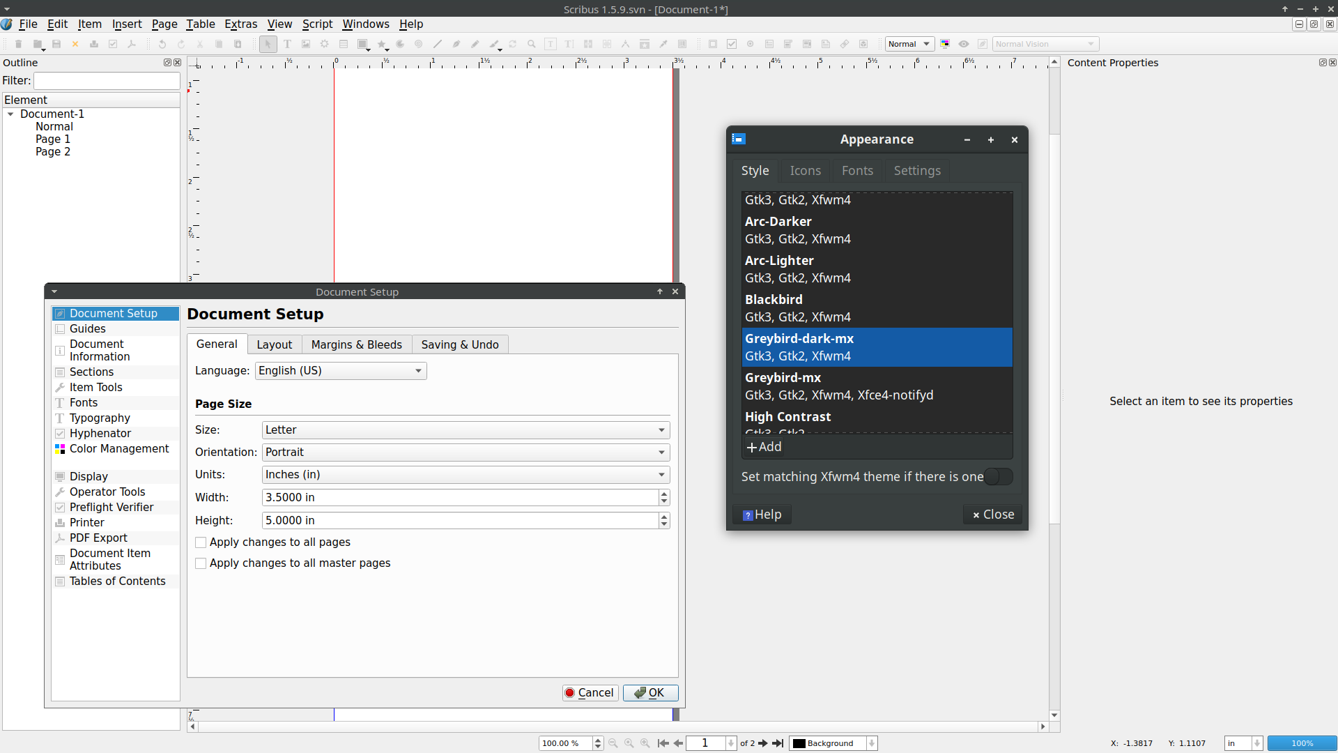Click Add button in Appearance dialog
Image resolution: width=1338 pixels, height=753 pixels.
point(764,447)
